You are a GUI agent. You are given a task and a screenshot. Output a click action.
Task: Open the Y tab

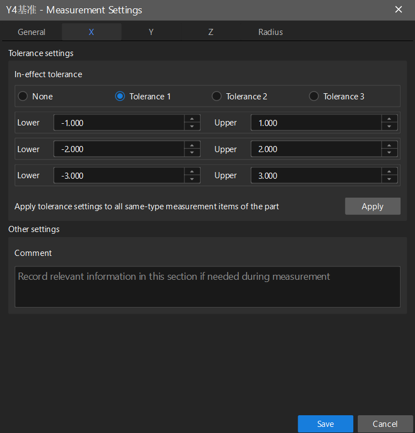coord(151,32)
